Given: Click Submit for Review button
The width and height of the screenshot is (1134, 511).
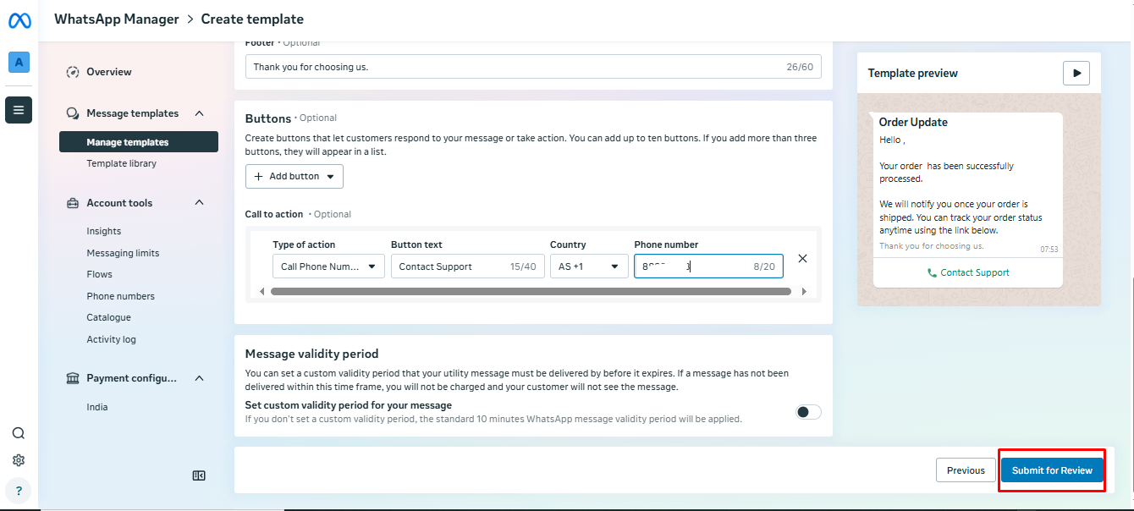Looking at the screenshot, I should [1052, 470].
